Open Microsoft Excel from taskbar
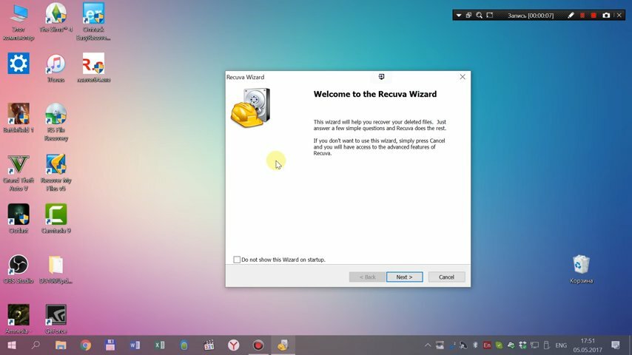 (160, 345)
